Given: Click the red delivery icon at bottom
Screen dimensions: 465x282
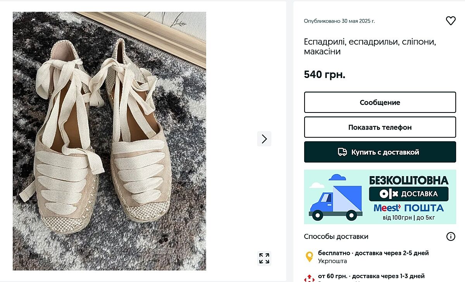Looking at the screenshot, I should tap(309, 278).
